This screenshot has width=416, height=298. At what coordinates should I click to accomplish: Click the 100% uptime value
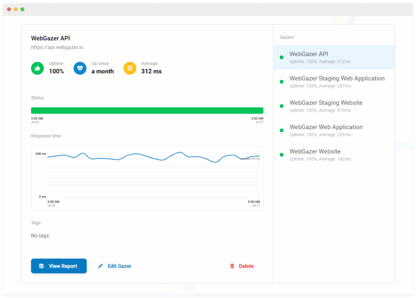(56, 71)
